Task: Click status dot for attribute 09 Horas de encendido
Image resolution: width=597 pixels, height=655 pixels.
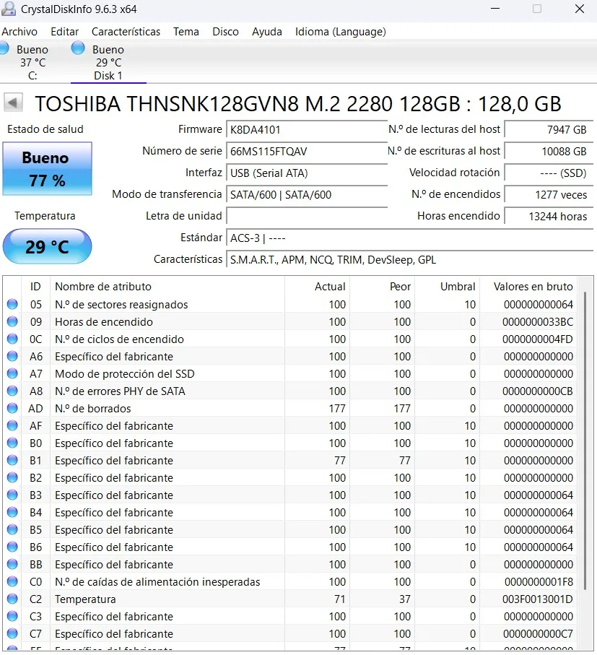Action: (x=12, y=321)
